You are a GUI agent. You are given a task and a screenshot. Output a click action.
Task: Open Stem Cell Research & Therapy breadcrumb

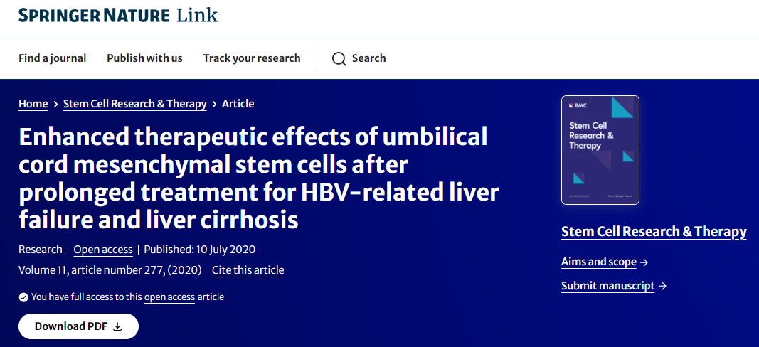pyautogui.click(x=135, y=104)
